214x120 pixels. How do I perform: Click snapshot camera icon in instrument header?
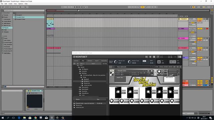(148, 71)
